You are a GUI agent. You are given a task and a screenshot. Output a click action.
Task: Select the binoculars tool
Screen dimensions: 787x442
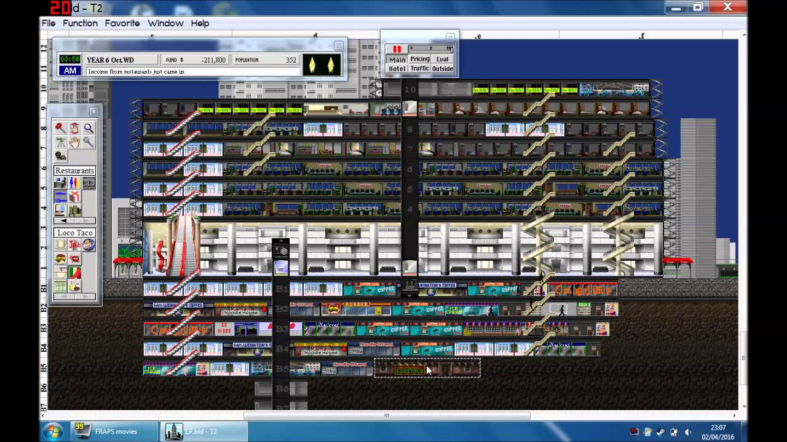tap(60, 142)
